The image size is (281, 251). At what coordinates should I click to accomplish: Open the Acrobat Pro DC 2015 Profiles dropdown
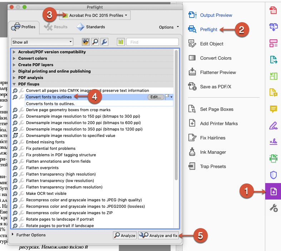coord(95,15)
